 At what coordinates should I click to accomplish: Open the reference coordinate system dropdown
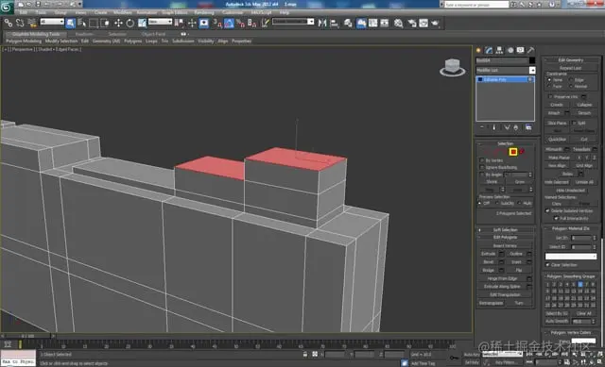(160, 22)
